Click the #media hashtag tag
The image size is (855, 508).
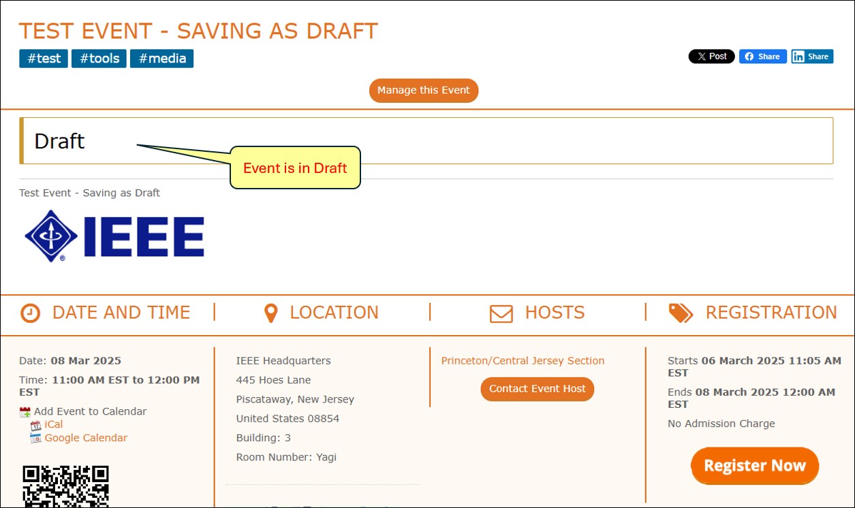coord(162,59)
